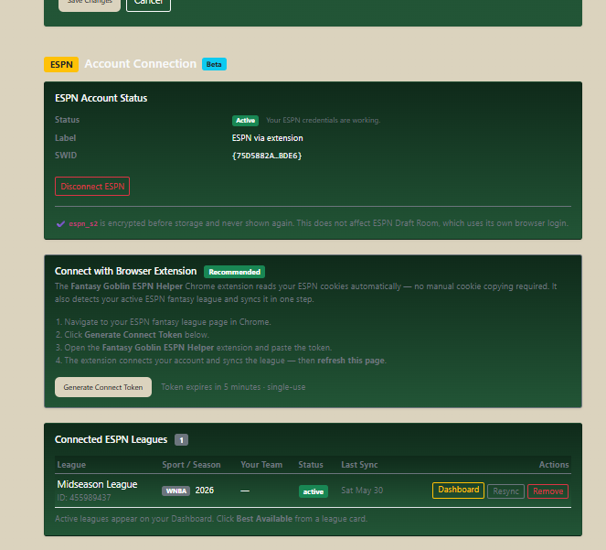Click the 'refresh this page' step text

click(x=351, y=361)
